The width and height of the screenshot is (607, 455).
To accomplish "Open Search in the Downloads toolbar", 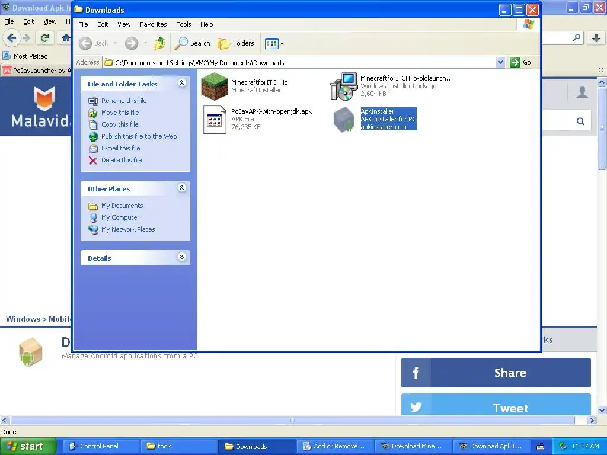I will coord(193,43).
